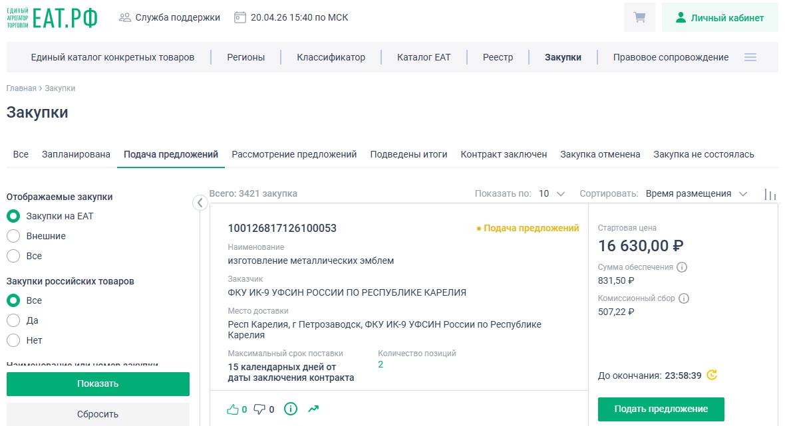Open Классификатор menu item
Image resolution: width=785 pixels, height=426 pixels.
331,58
